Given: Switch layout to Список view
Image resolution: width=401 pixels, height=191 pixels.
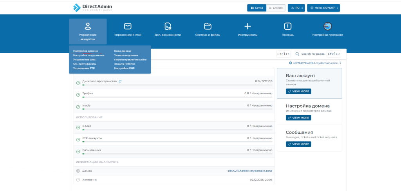Looking at the screenshot, I should click(276, 8).
